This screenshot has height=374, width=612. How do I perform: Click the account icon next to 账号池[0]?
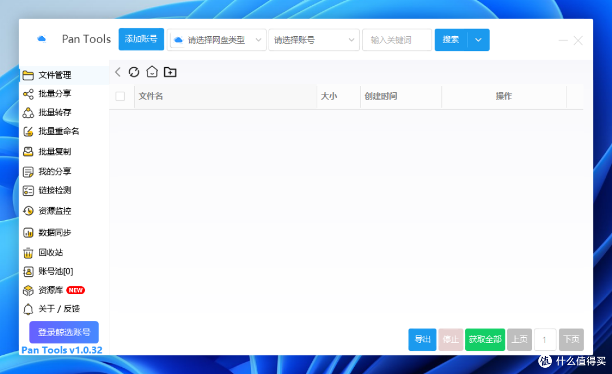28,272
